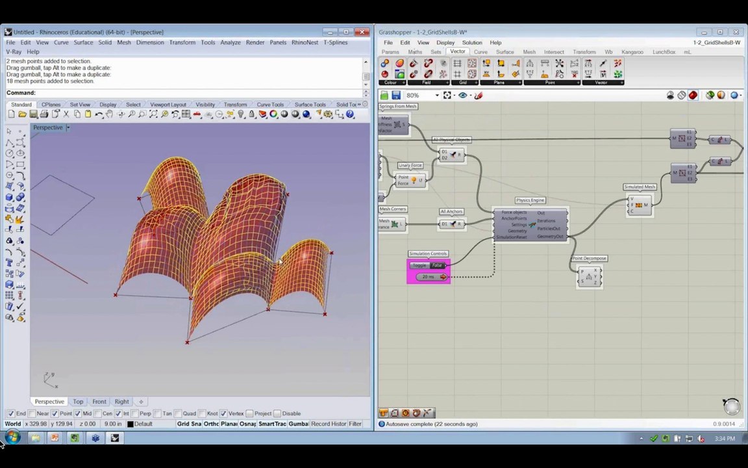Click the Cut scissors icon in Rhino toolbar
This screenshot has height=468, width=748.
tap(66, 114)
